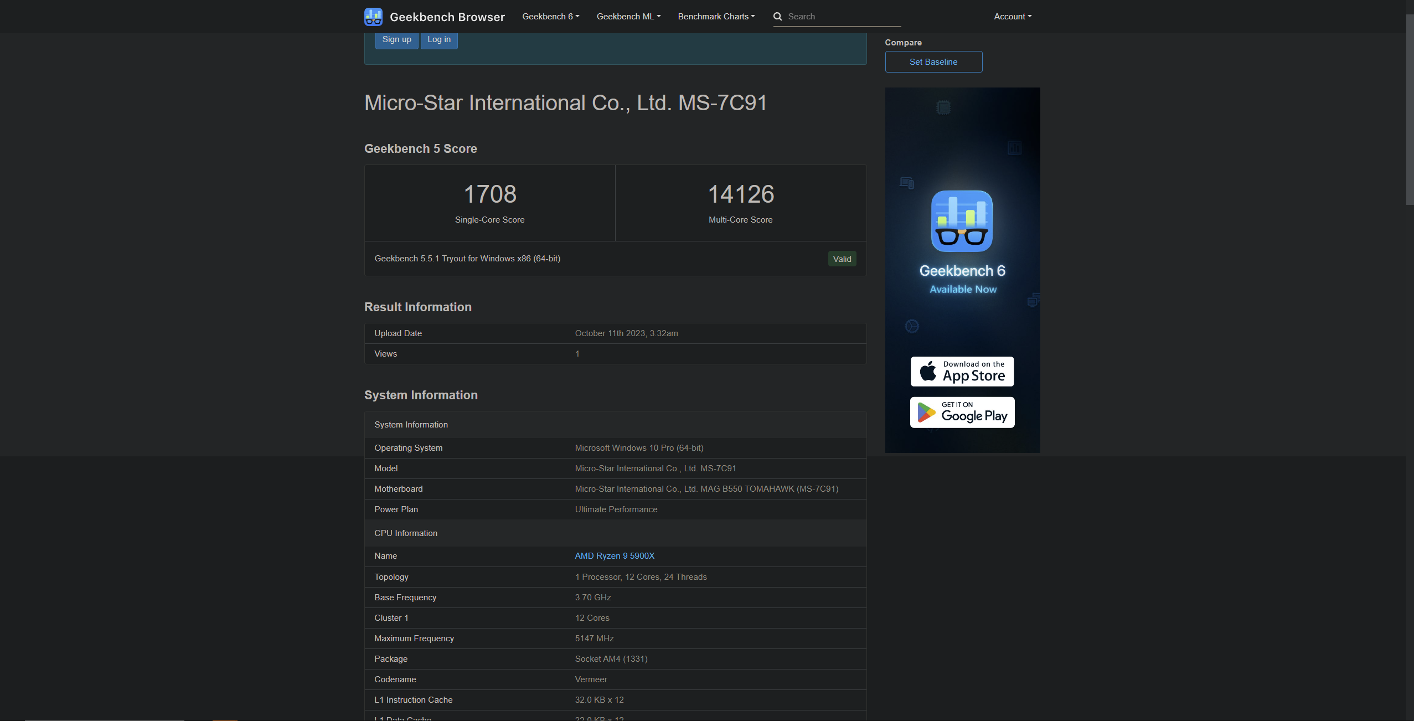Click the Micro-Star International MS-7C91 heading
This screenshot has height=721, width=1414.
point(565,103)
